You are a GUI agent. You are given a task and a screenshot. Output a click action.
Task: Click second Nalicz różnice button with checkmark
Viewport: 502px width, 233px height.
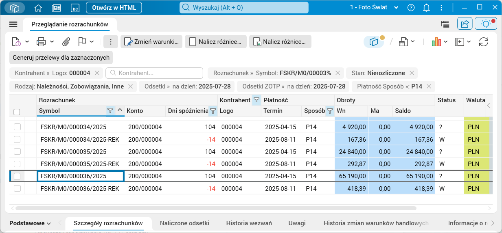(x=280, y=41)
